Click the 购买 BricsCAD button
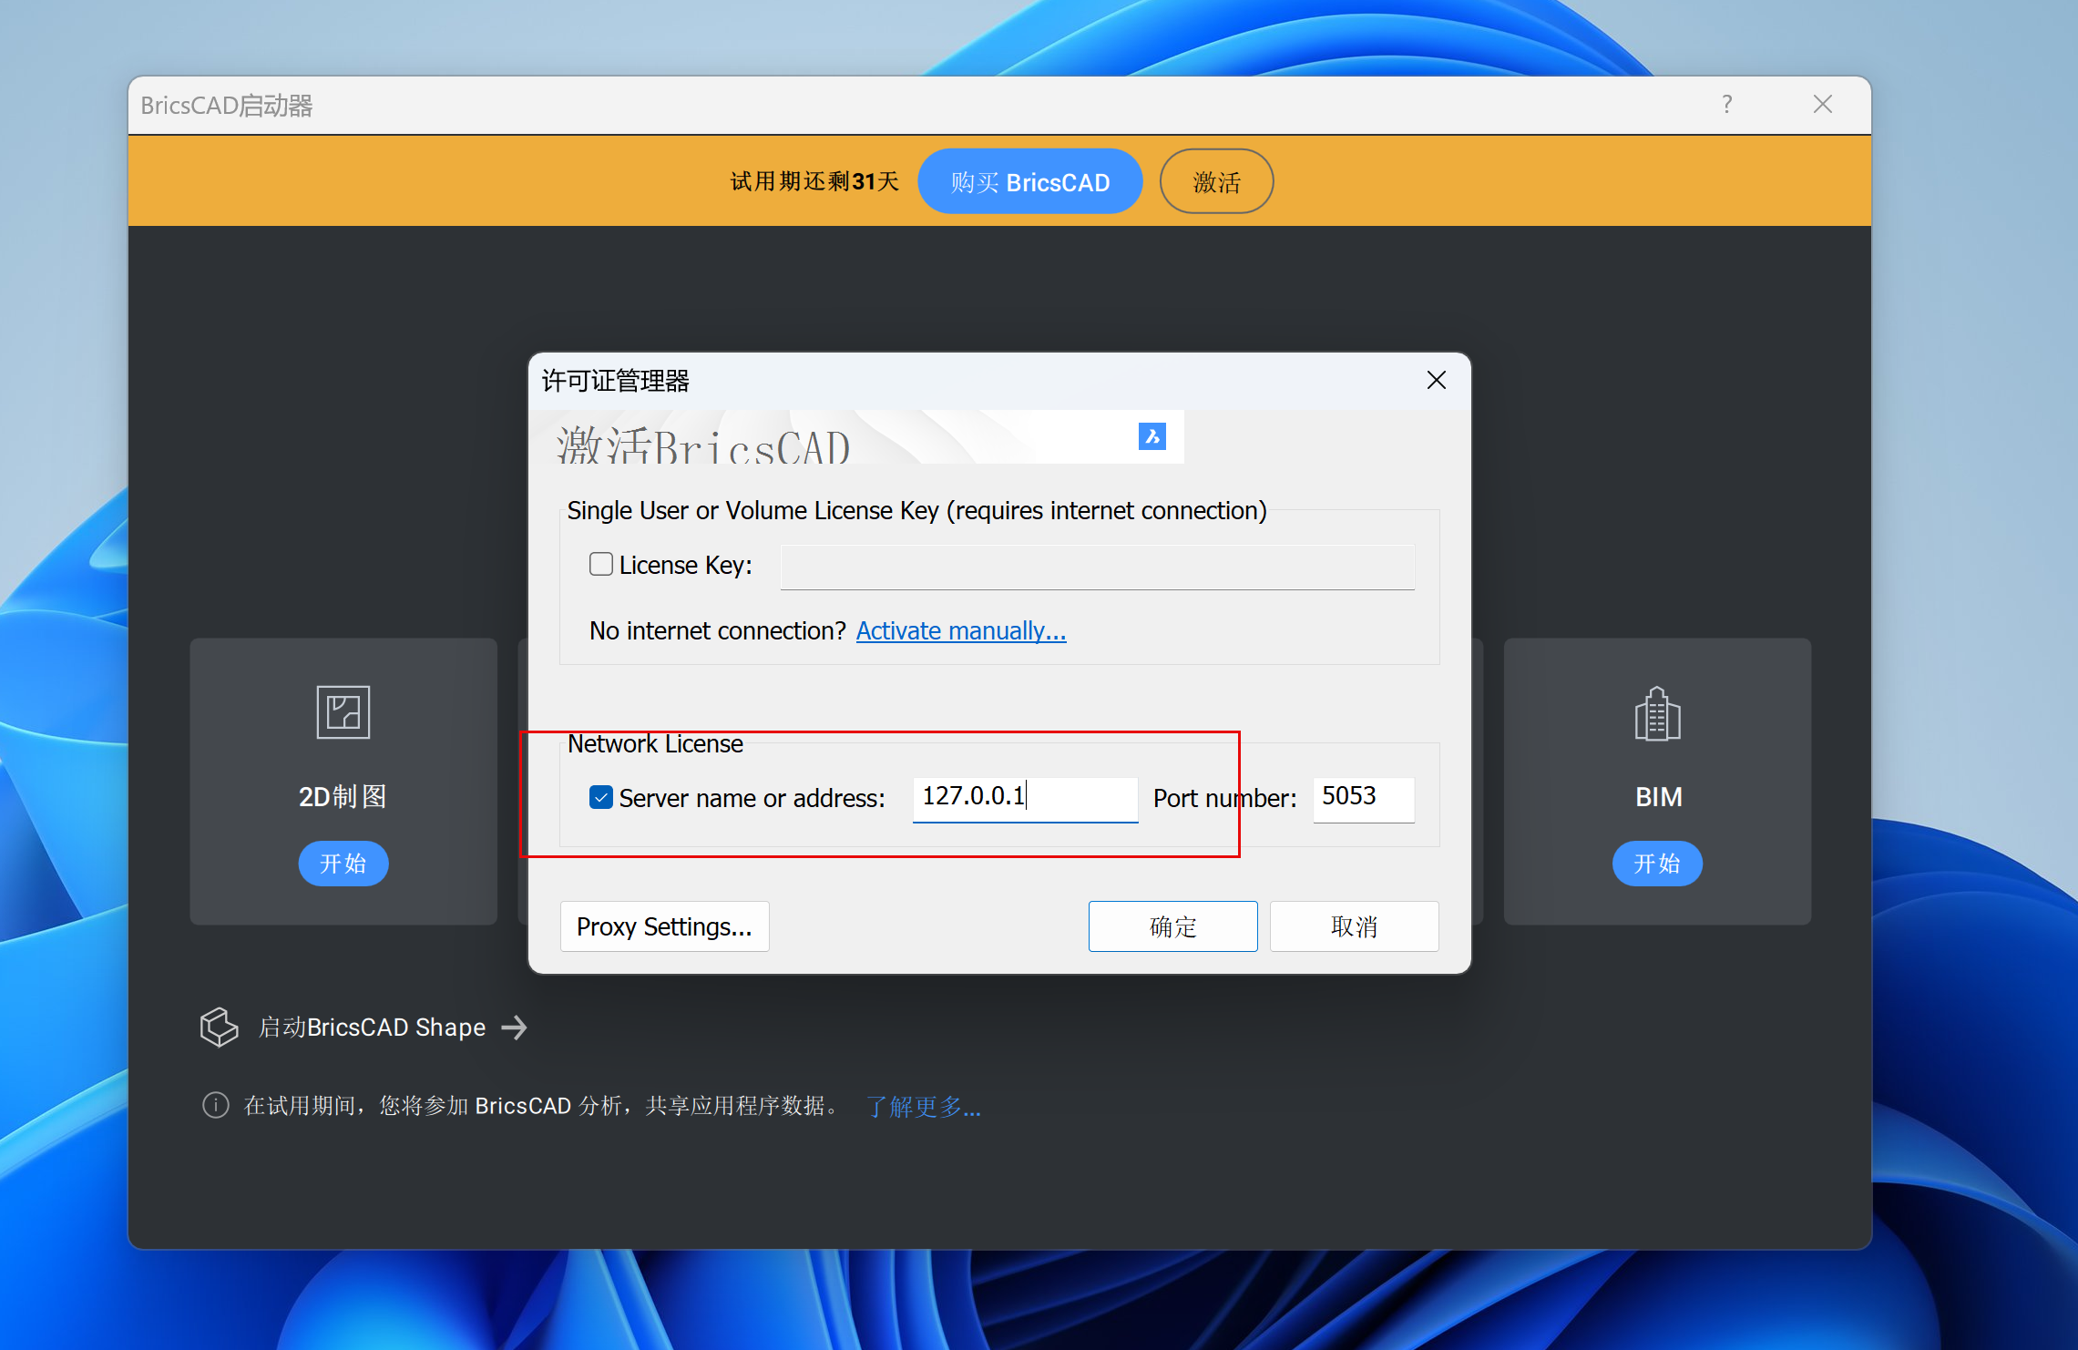This screenshot has width=2078, height=1350. (x=1029, y=182)
